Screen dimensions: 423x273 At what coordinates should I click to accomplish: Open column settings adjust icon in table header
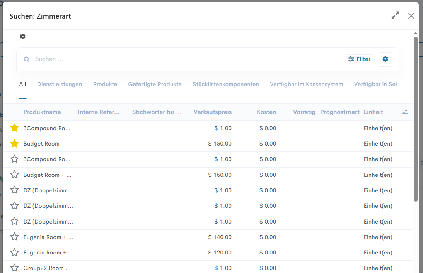[x=405, y=112]
